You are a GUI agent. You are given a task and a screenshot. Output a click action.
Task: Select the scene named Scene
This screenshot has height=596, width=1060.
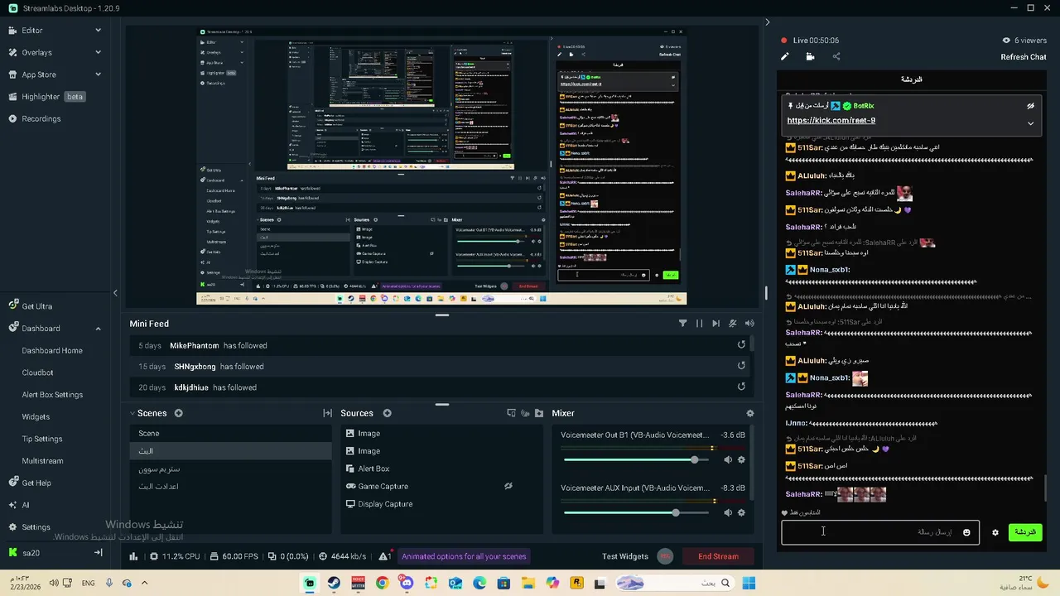click(230, 434)
